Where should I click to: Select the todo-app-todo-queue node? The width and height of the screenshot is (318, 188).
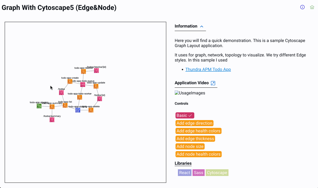point(83,85)
